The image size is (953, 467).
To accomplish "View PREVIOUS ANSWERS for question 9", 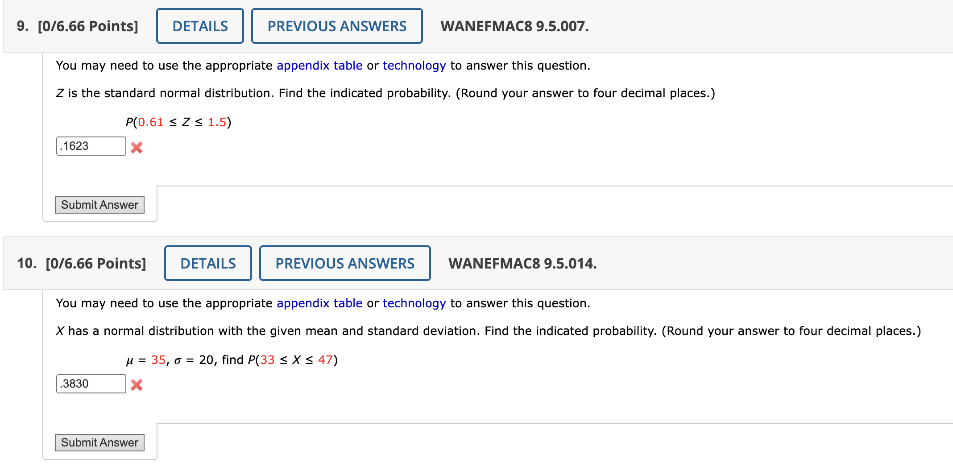I will 337,26.
